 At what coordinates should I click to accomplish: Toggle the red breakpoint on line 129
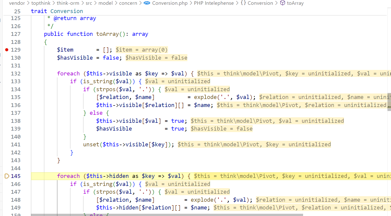click(x=7, y=50)
